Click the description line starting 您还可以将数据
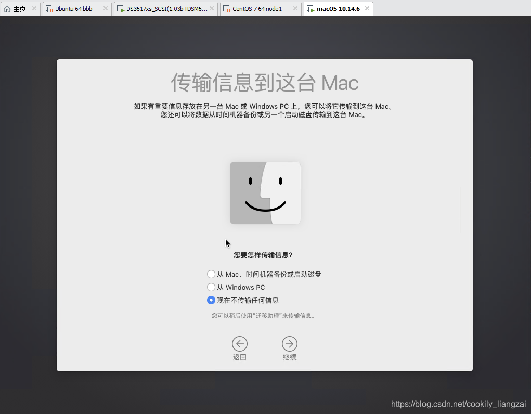The image size is (531, 414). click(x=264, y=115)
